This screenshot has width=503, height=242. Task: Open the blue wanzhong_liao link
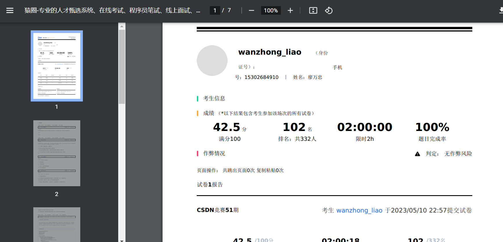click(359, 210)
